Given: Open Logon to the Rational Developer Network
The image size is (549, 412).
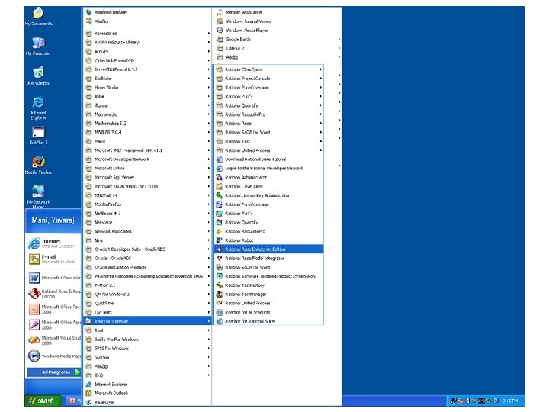Looking at the screenshot, I should click(268, 169).
